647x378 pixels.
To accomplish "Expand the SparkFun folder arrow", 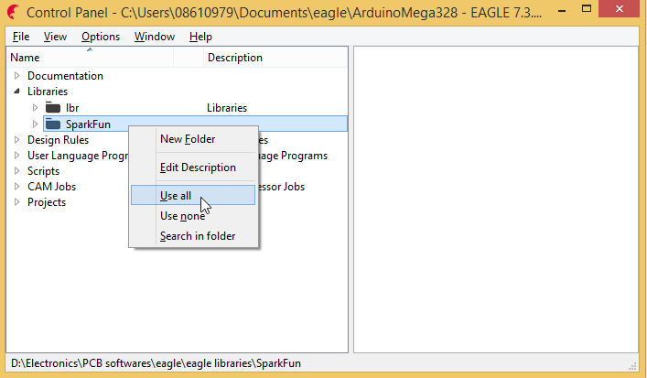I will coord(36,124).
